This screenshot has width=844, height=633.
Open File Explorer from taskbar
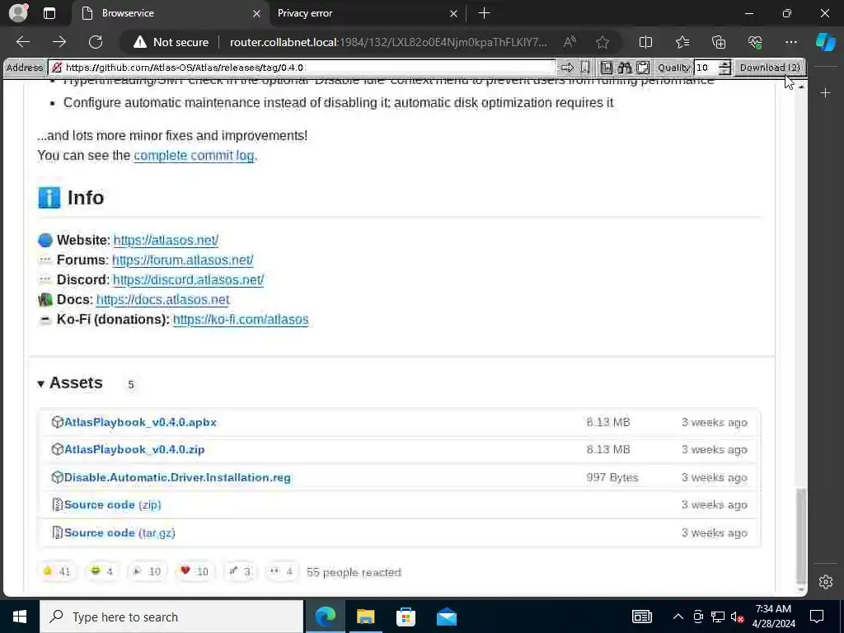tap(365, 617)
